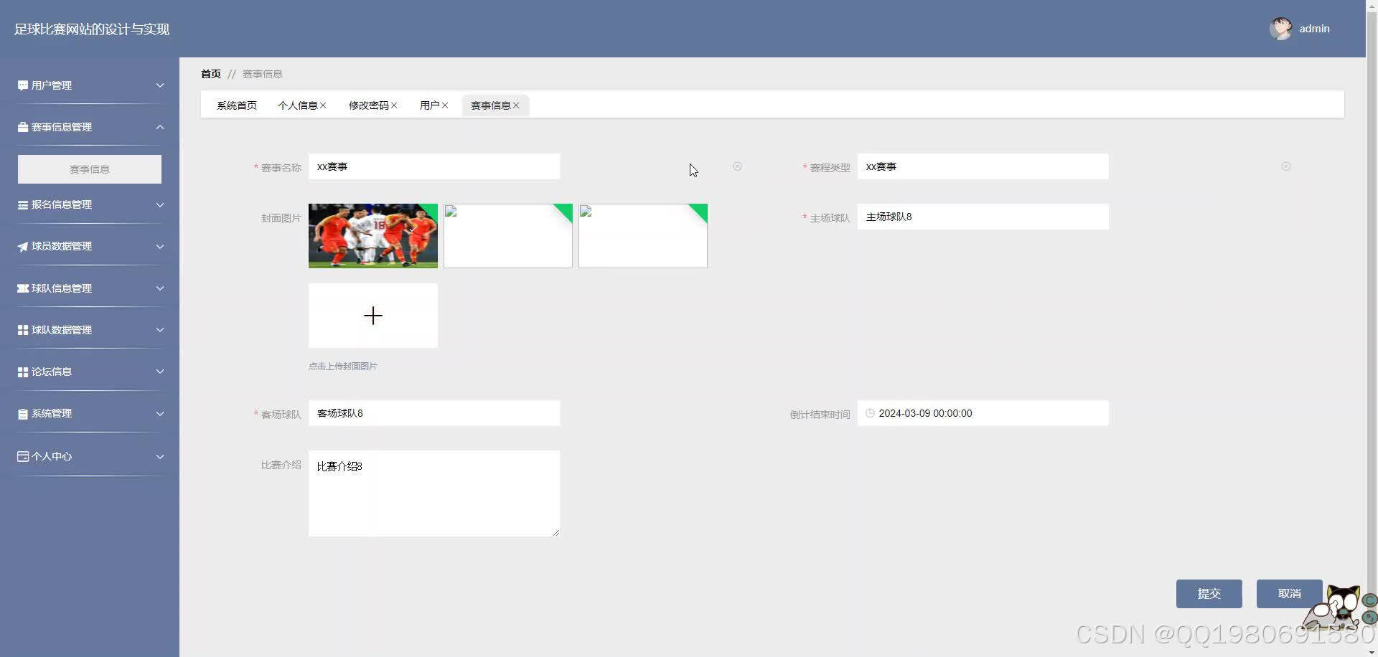Collapse the 赛事信息管理 menu section
Screen dimensions: 1378x657
tap(160, 127)
